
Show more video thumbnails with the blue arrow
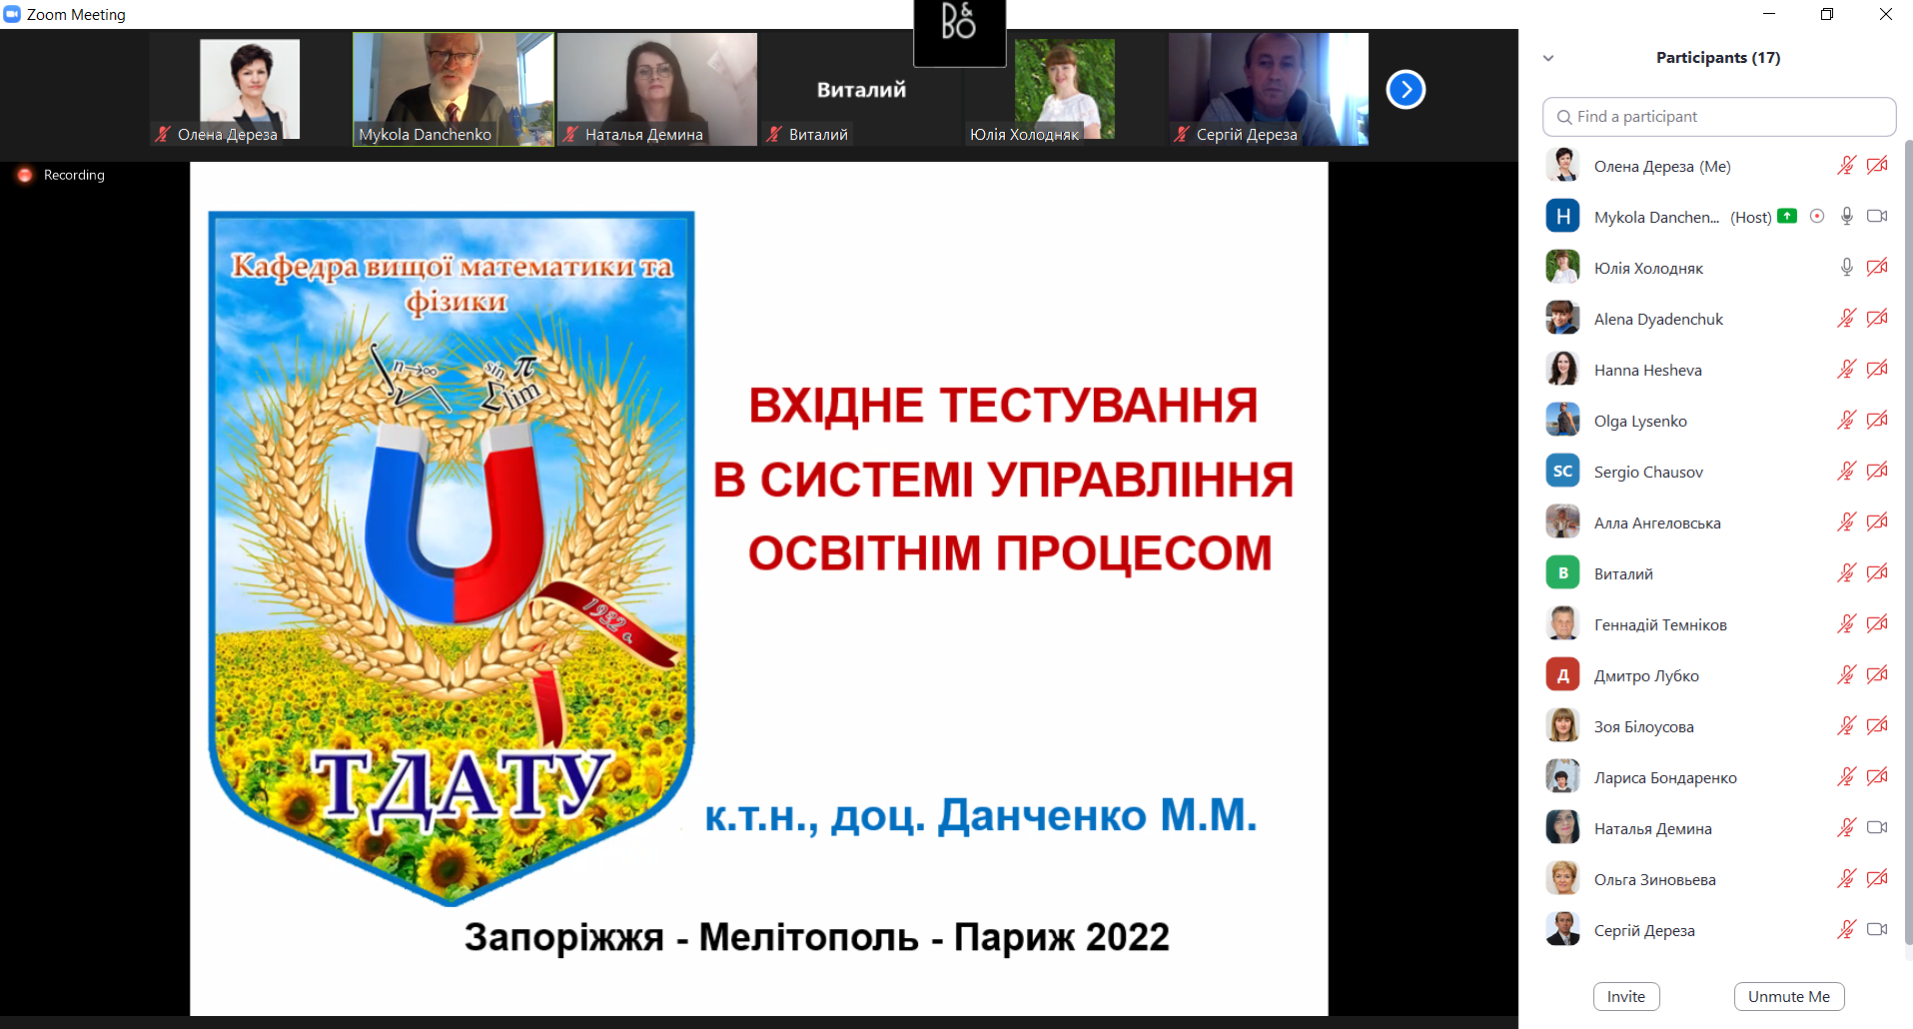point(1406,90)
